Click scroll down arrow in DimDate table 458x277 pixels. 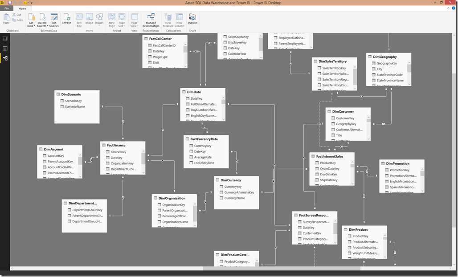[224, 119]
